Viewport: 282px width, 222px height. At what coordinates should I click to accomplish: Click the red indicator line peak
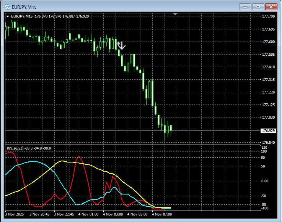click(x=79, y=156)
